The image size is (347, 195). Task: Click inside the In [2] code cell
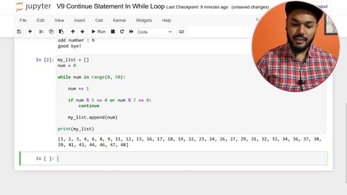pyautogui.click(x=190, y=94)
